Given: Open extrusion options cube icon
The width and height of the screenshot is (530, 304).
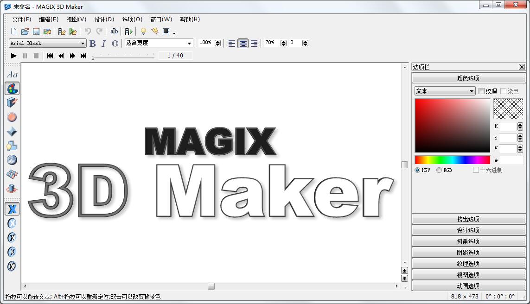Looking at the screenshot, I should click(12, 103).
